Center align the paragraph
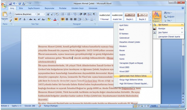Viewport: 187px width, 110px height. coord(67,19)
